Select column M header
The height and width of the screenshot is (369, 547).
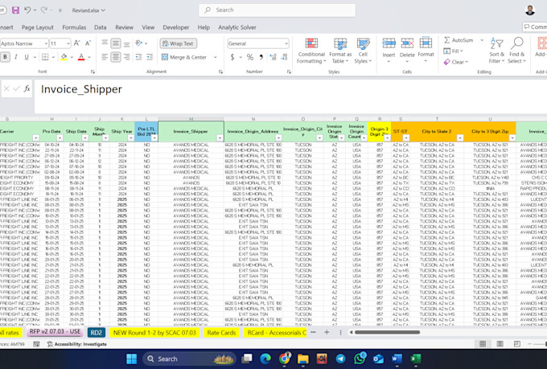(191, 119)
